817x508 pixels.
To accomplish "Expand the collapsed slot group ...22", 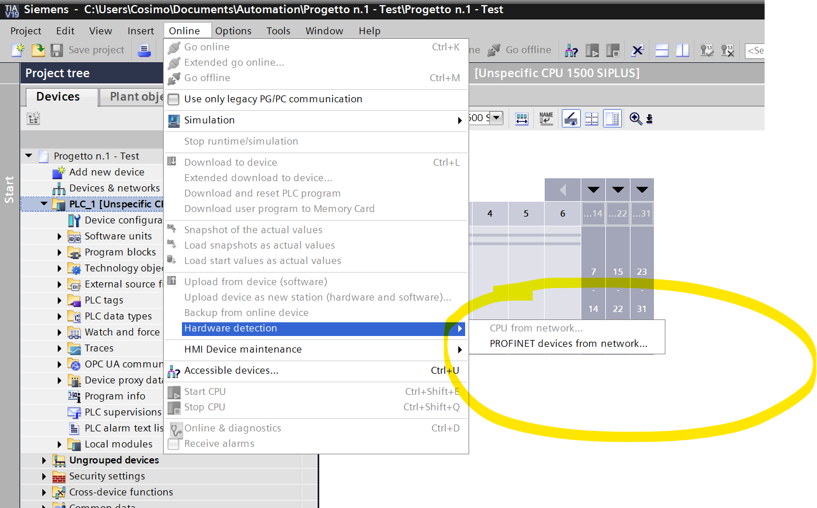I will point(618,190).
